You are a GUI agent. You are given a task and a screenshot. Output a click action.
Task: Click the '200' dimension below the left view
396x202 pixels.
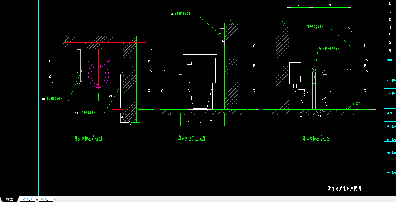(x=319, y=116)
